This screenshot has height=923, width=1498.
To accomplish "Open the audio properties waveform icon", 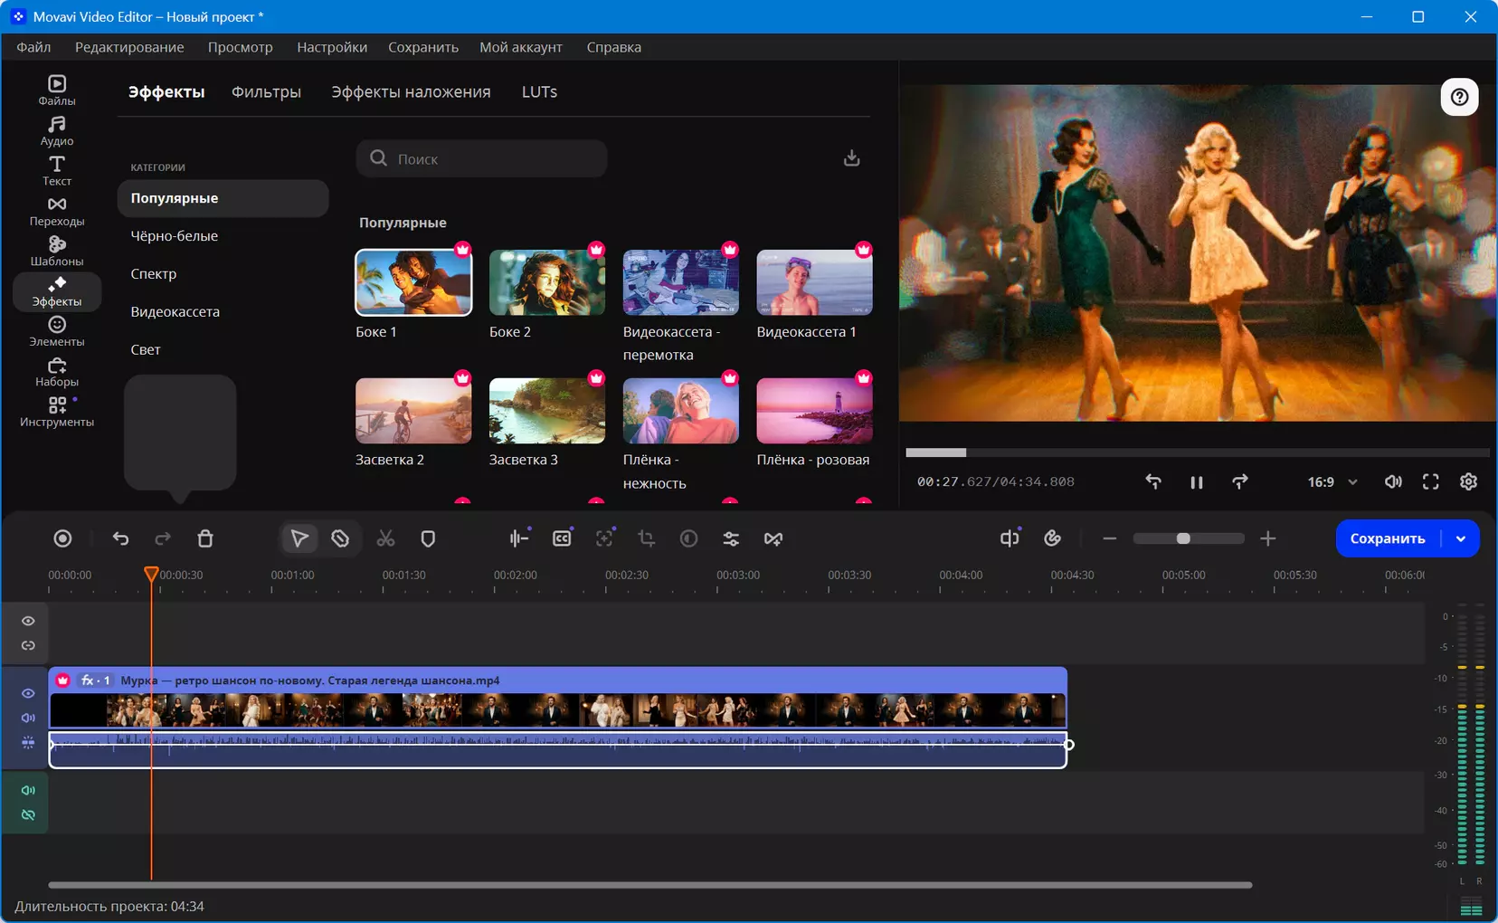I will pyautogui.click(x=518, y=538).
